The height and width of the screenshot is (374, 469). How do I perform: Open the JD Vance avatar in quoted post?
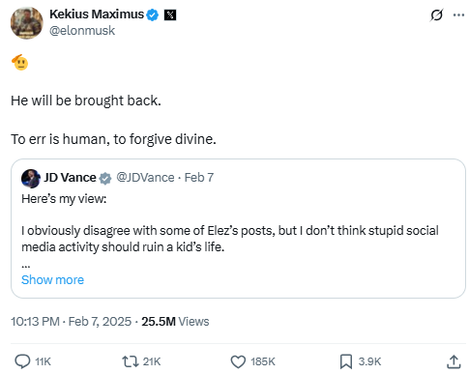(31, 178)
